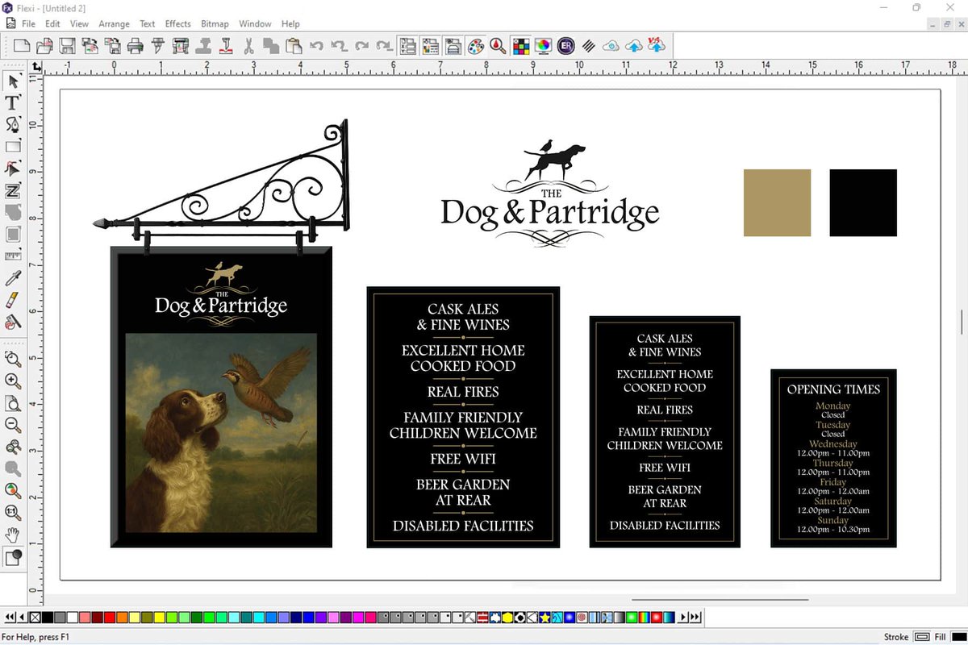
Task: Select the large Cask Ales sign panel
Action: 463,417
